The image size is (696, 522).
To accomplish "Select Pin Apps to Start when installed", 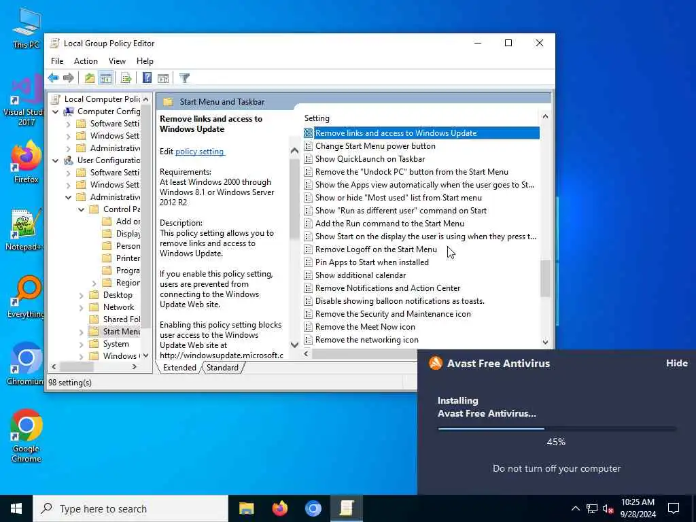I will [372, 262].
